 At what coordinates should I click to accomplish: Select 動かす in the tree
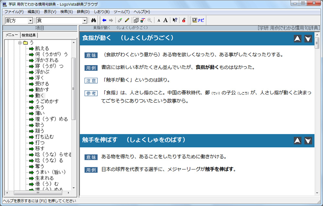point(42,89)
